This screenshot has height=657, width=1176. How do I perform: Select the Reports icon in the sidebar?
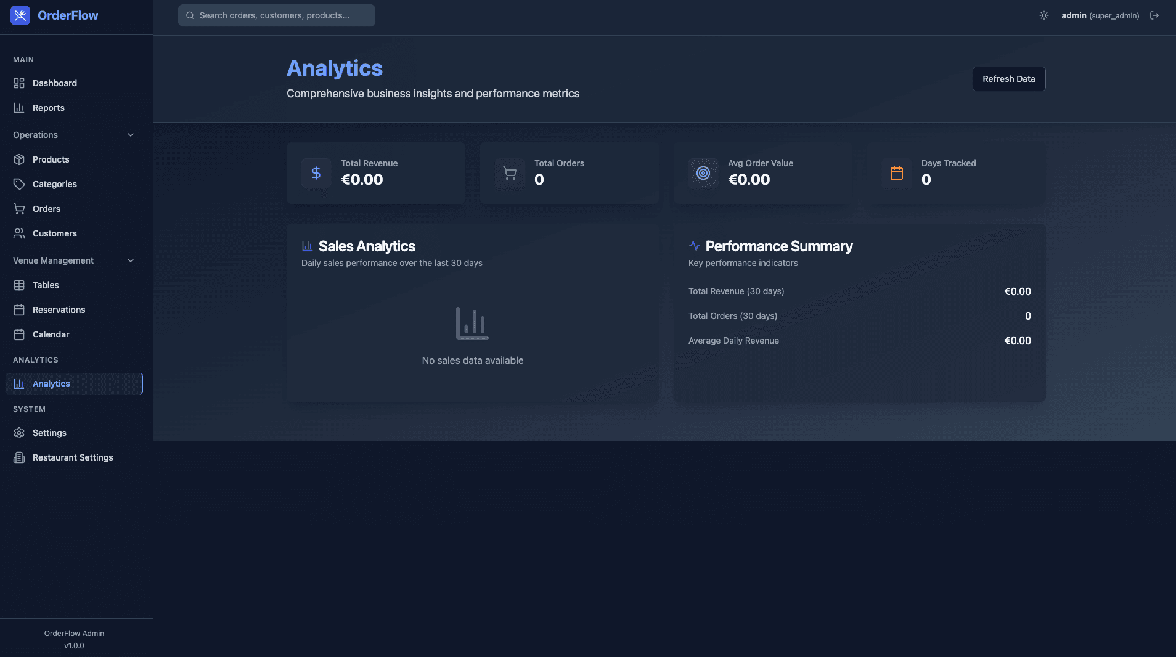click(20, 108)
